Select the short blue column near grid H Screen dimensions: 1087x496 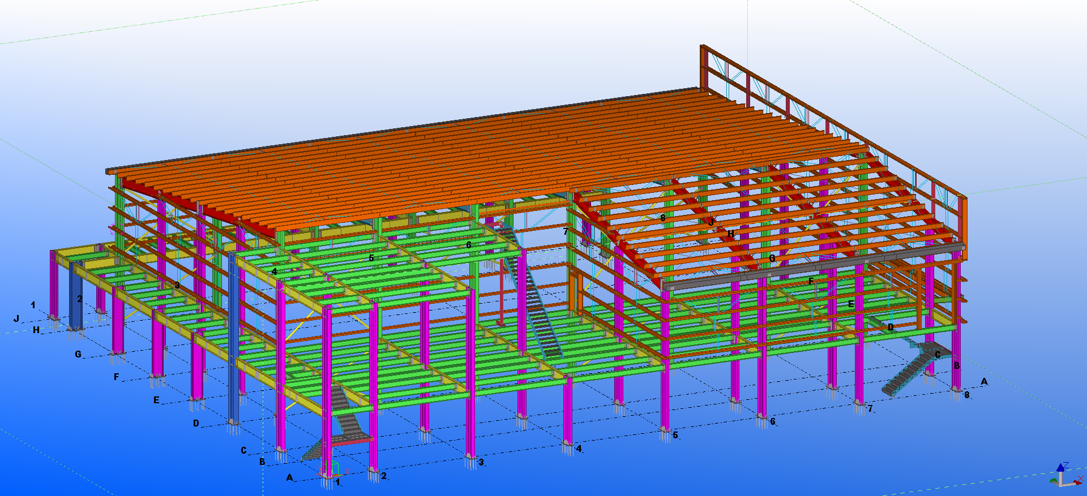click(75, 297)
